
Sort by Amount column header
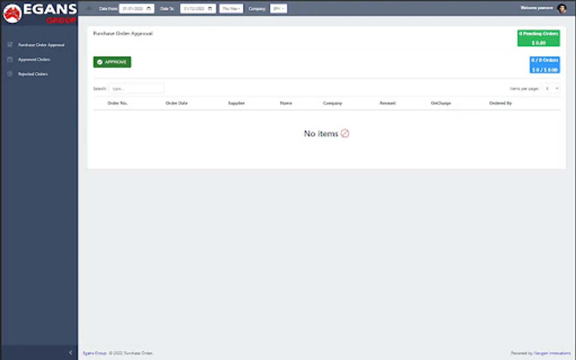pos(387,103)
